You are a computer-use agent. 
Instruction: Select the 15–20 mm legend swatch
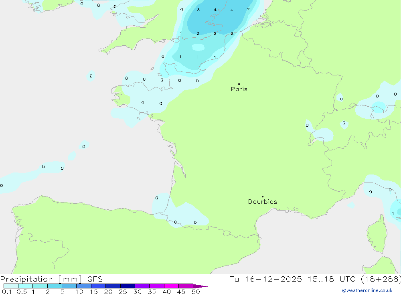[x=99, y=286]
